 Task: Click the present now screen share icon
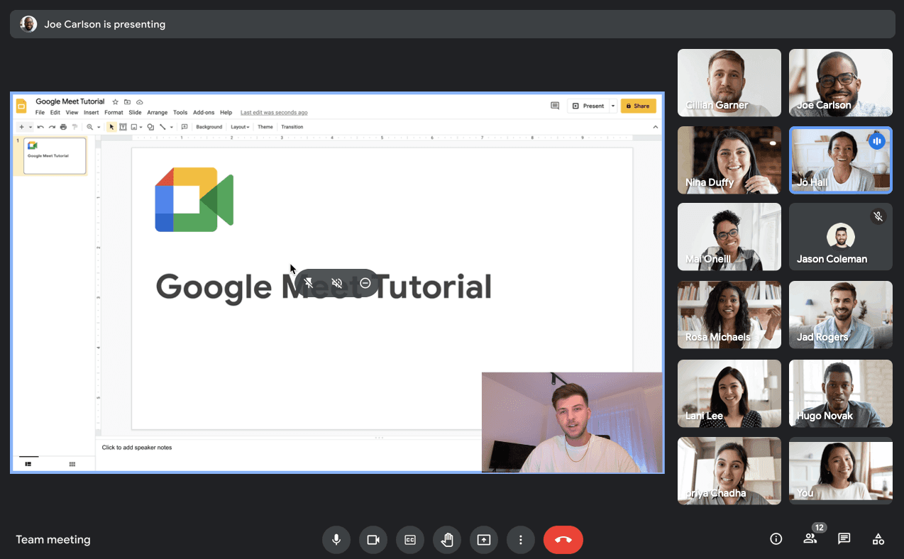484,540
